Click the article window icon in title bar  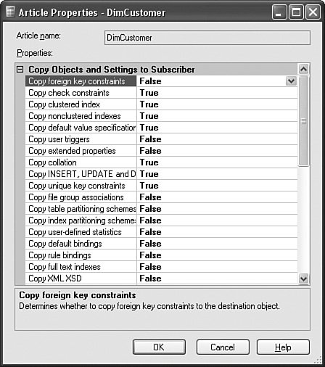(10, 12)
